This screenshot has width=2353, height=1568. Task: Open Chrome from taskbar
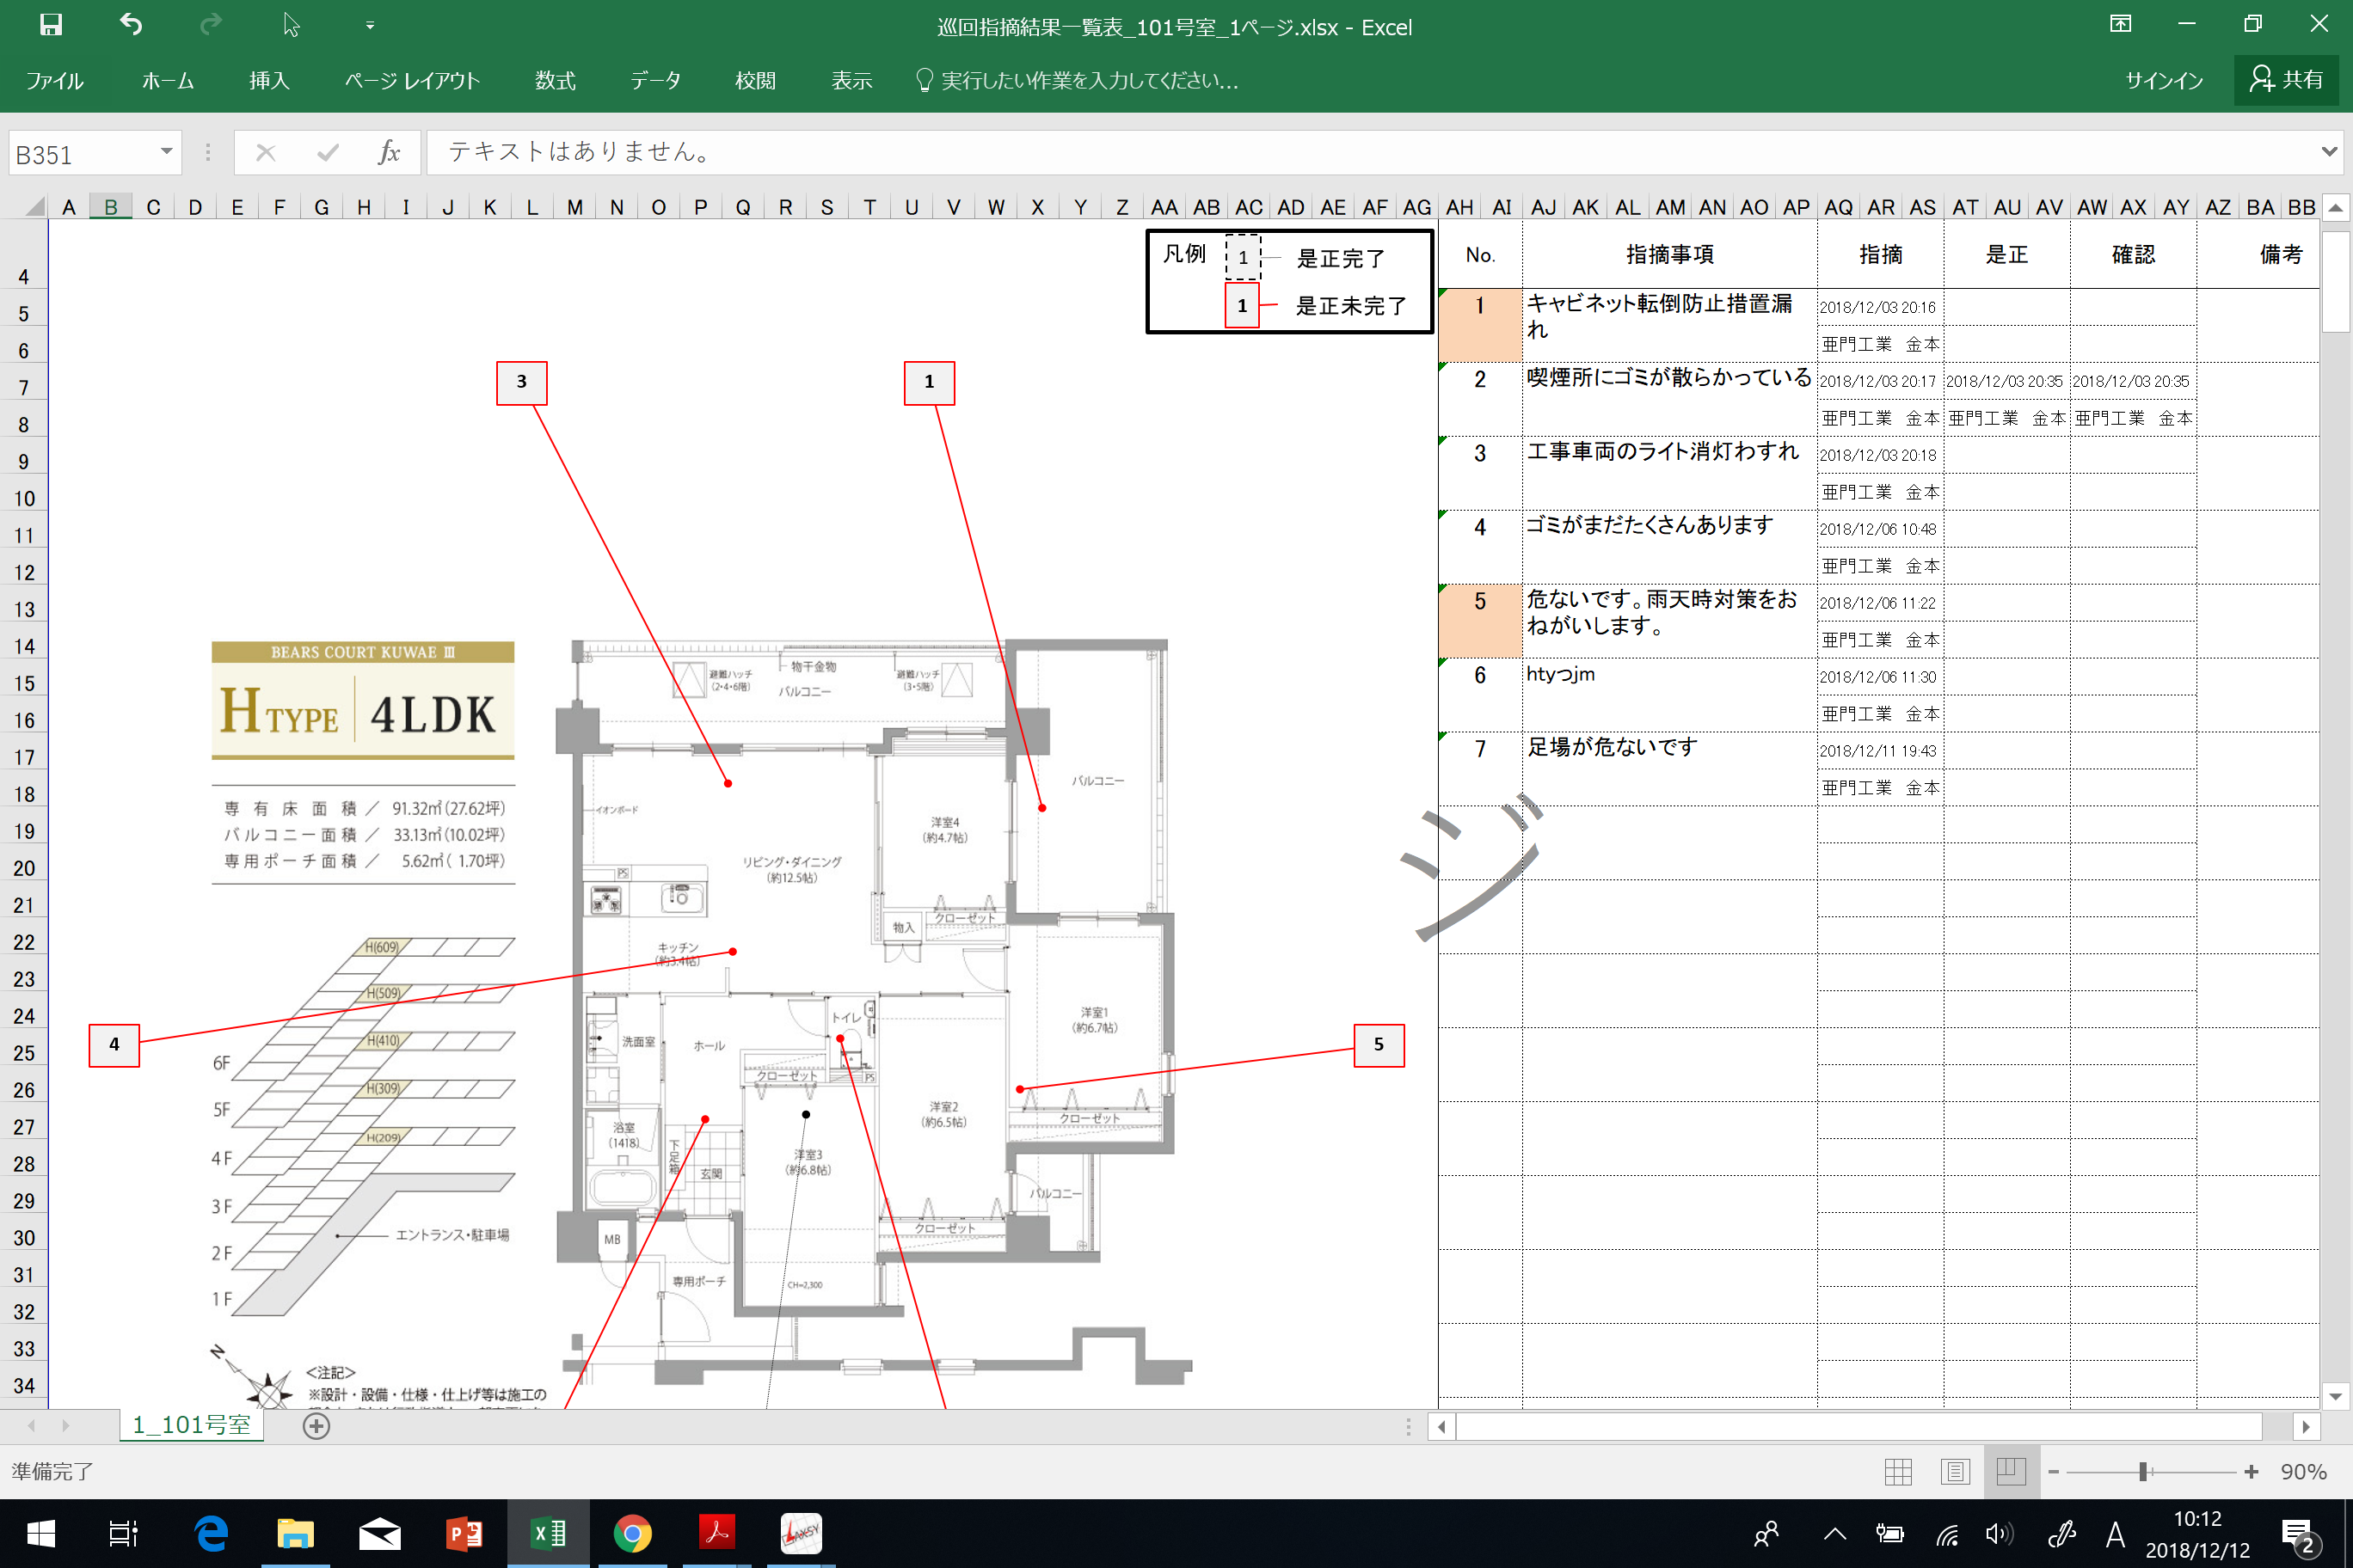(x=632, y=1534)
